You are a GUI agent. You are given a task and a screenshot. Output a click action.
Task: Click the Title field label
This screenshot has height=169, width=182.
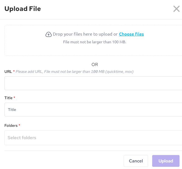(x=8, y=98)
